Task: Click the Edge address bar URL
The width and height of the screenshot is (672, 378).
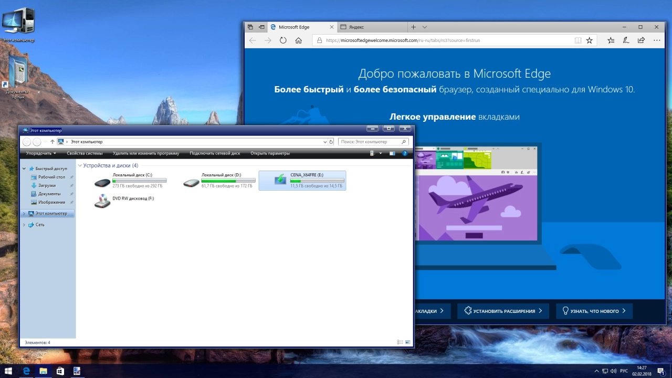Action: coord(403,40)
